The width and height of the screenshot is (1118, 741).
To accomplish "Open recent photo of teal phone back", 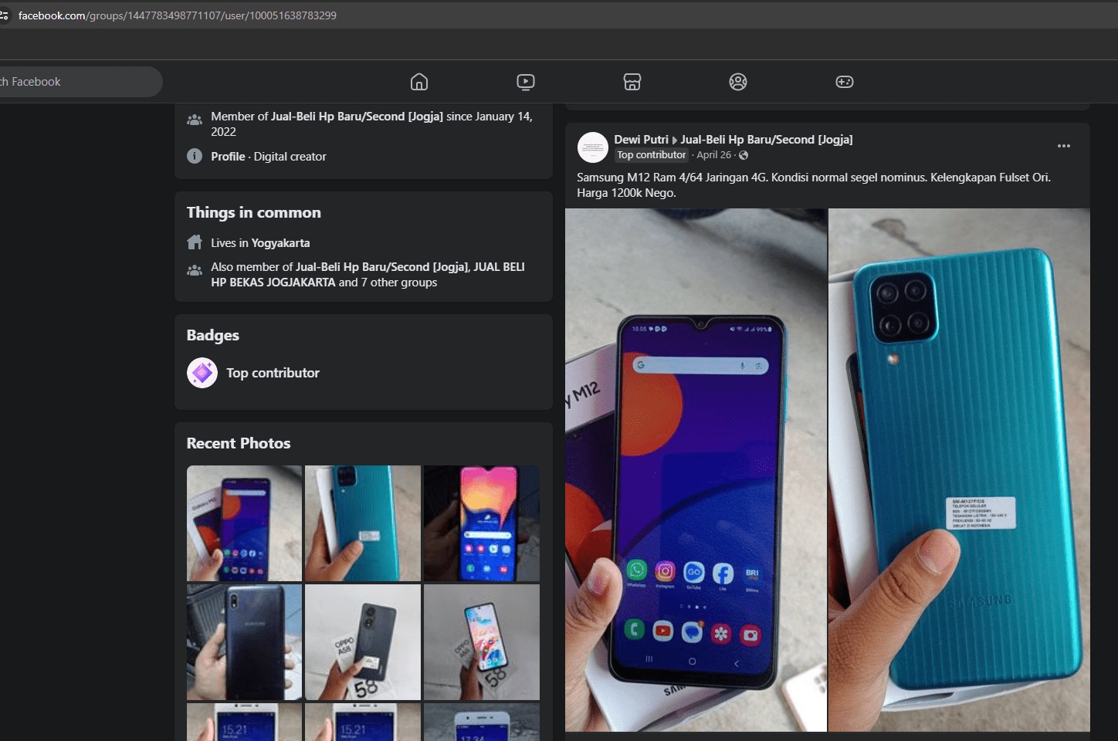I will 363,523.
